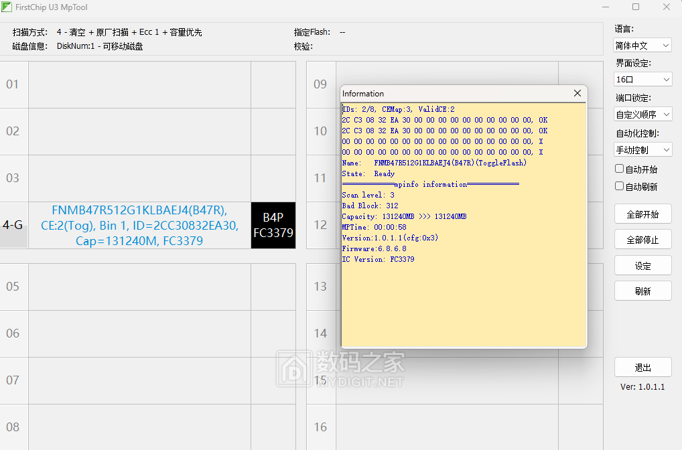Image resolution: width=682 pixels, height=450 pixels.
Task: Click the 退出 exit button
Action: 642,368
